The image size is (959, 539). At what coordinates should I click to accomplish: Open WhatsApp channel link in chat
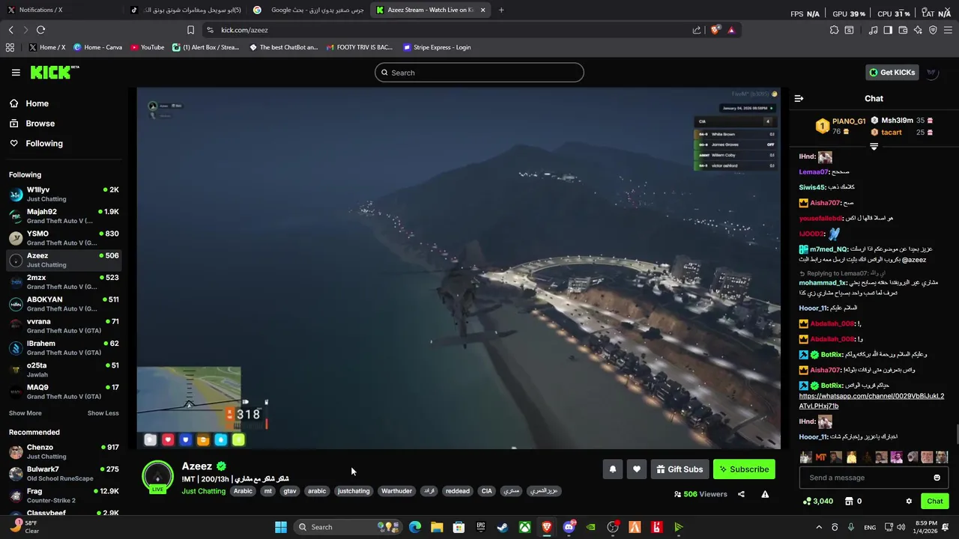(x=871, y=401)
